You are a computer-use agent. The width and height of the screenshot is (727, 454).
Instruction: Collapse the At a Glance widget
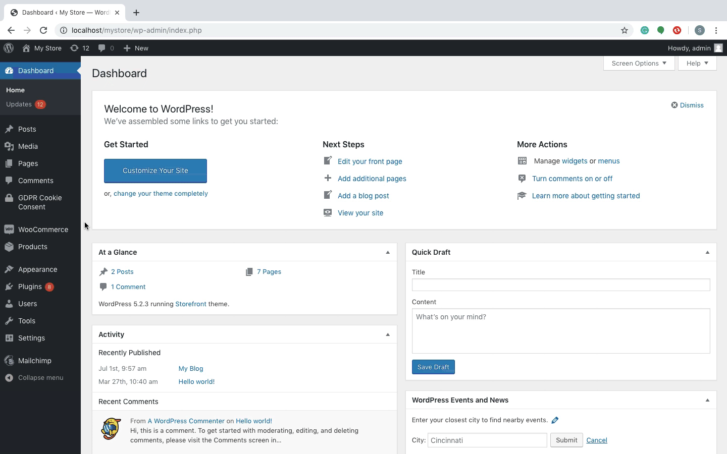tap(388, 252)
